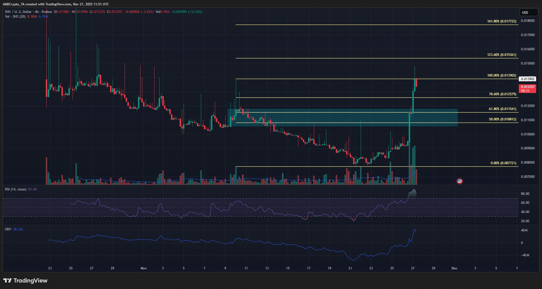Viewport: 542px width, 289px height.
Task: Click the 0.017000 price scale tick
Action: 527,35
